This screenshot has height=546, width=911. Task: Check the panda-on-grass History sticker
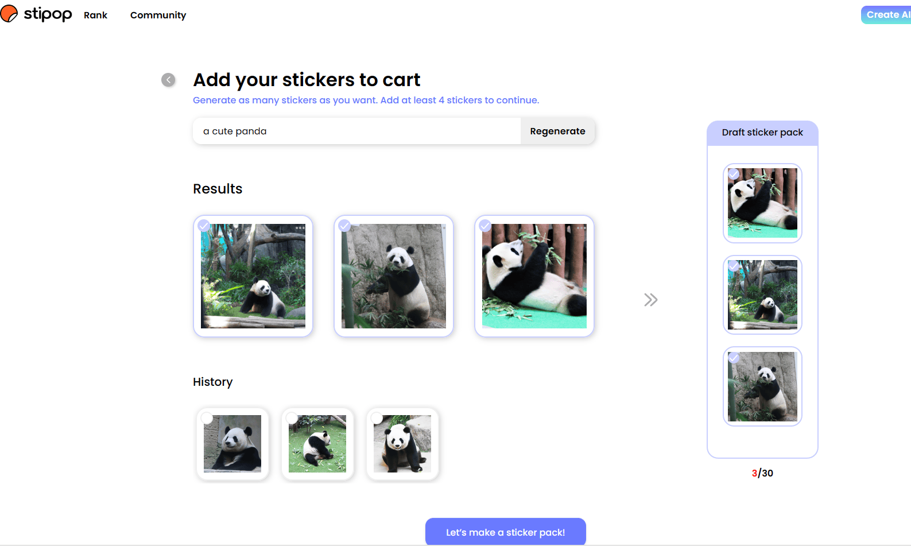292,419
